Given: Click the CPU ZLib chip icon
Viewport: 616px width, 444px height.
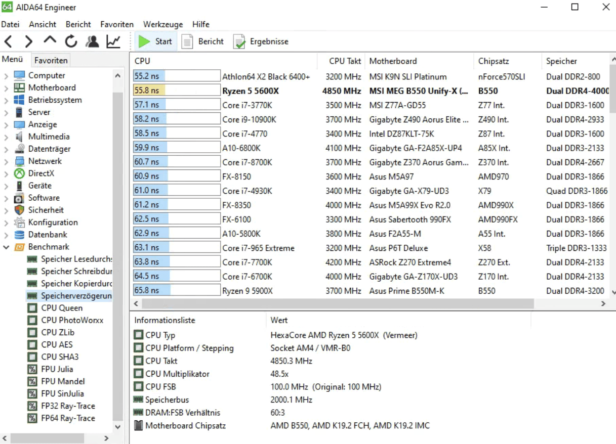Looking at the screenshot, I should 32,332.
